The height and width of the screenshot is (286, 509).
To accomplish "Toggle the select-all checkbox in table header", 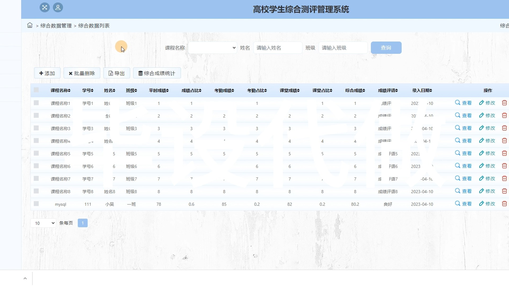I will [36, 90].
